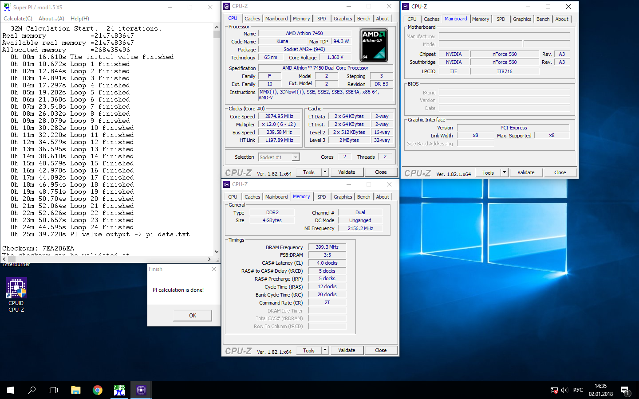The width and height of the screenshot is (639, 399).
Task: Click the AMD Athlon X2 processor logo
Action: pyautogui.click(x=374, y=45)
